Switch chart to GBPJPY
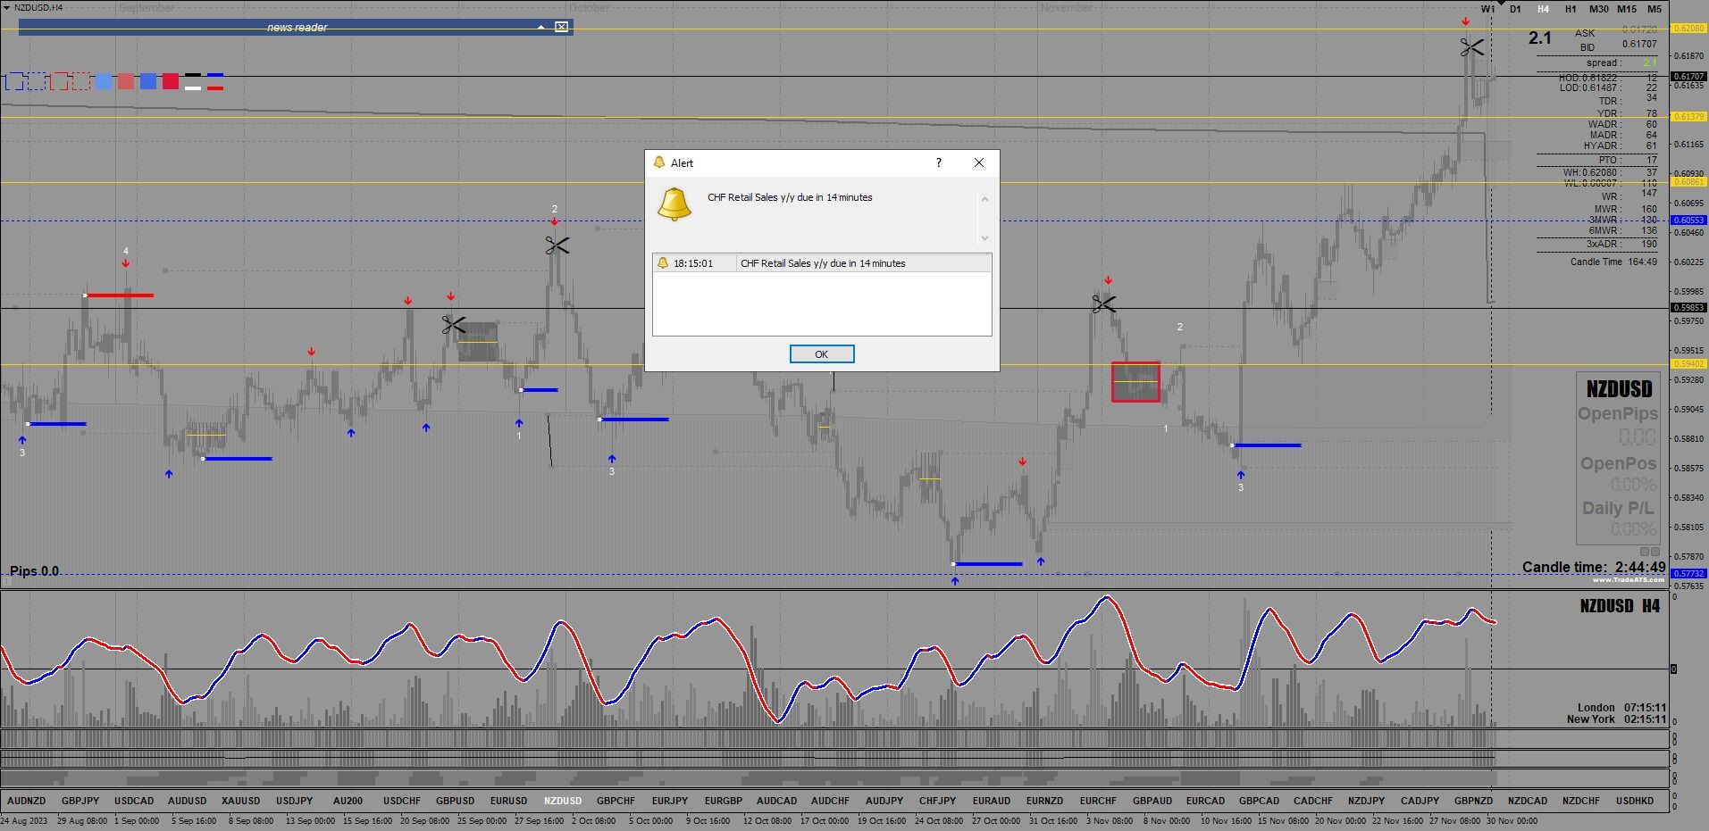Image resolution: width=1709 pixels, height=831 pixels. tap(80, 801)
